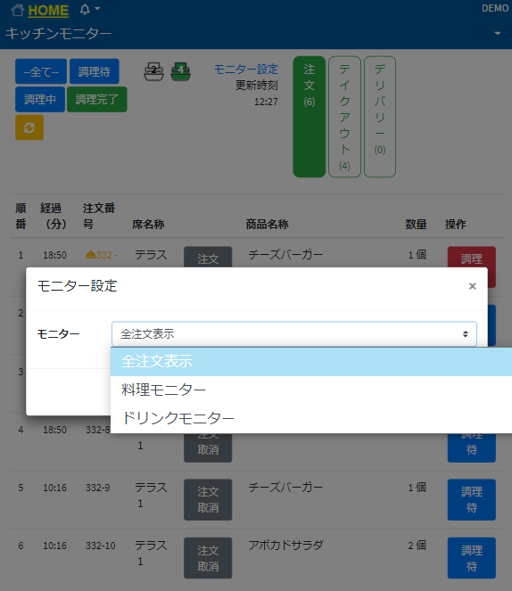Open the notification bell dropdown
The width and height of the screenshot is (512, 591).
90,9
